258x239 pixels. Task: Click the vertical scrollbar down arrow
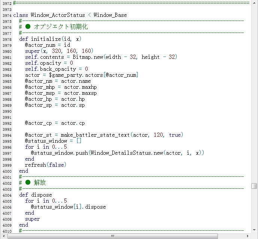coord(255,230)
